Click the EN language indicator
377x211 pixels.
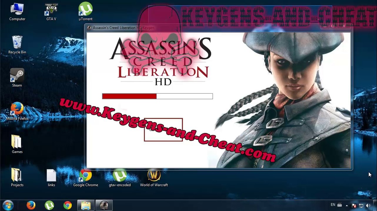click(333, 205)
